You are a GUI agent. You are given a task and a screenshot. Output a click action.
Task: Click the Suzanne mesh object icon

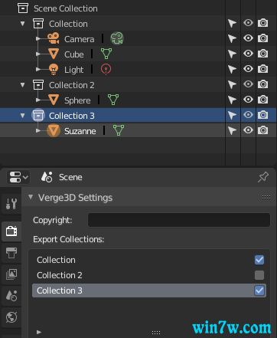(x=54, y=130)
